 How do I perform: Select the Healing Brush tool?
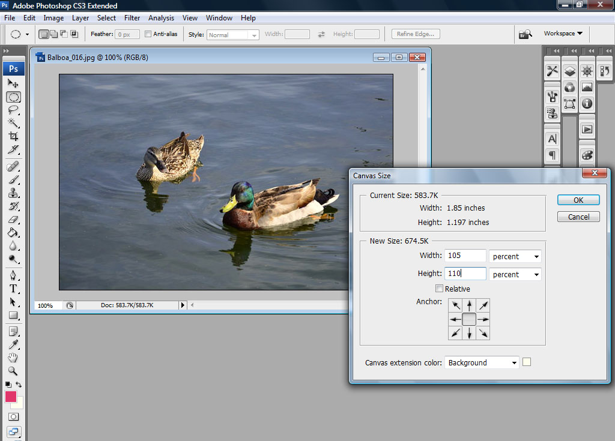(x=13, y=167)
